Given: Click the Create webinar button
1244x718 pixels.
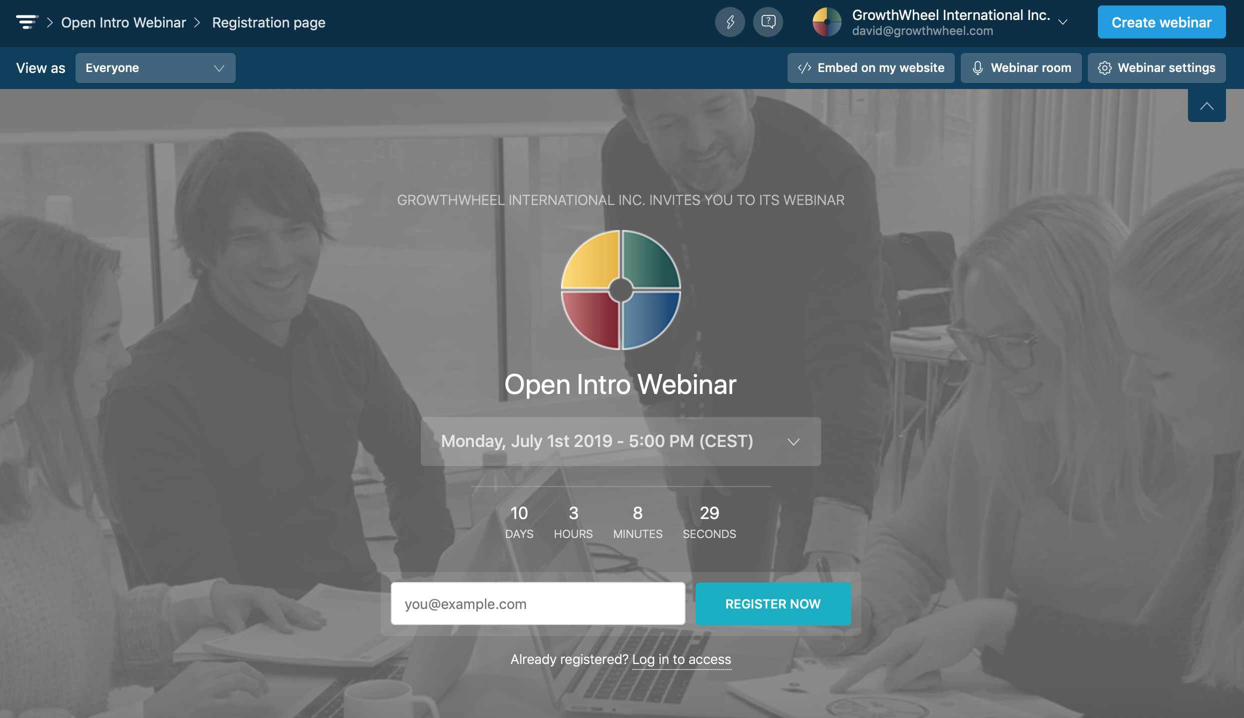Looking at the screenshot, I should (x=1161, y=22).
